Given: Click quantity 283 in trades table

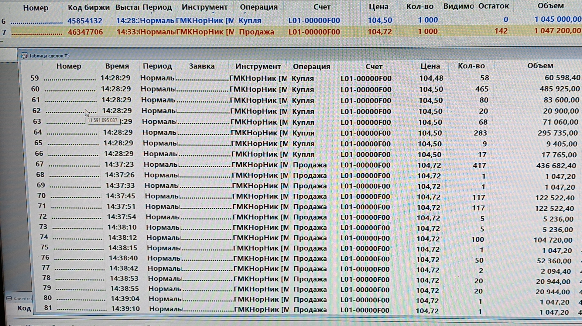Looking at the screenshot, I should 480,133.
